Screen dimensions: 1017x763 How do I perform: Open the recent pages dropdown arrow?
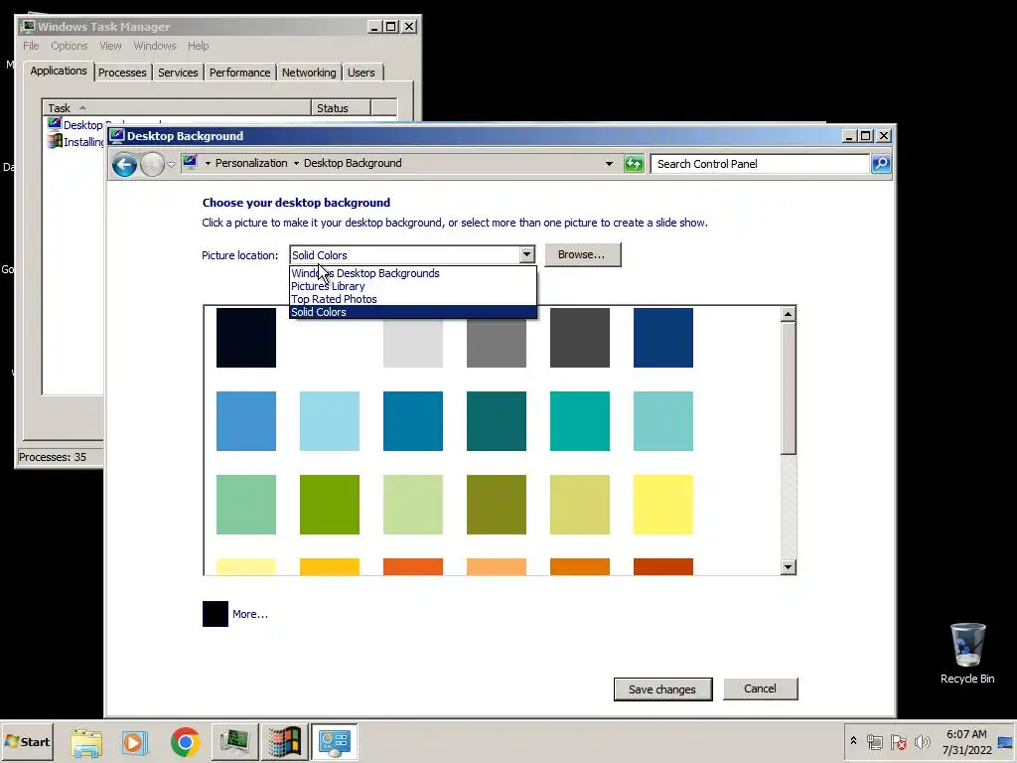point(171,164)
